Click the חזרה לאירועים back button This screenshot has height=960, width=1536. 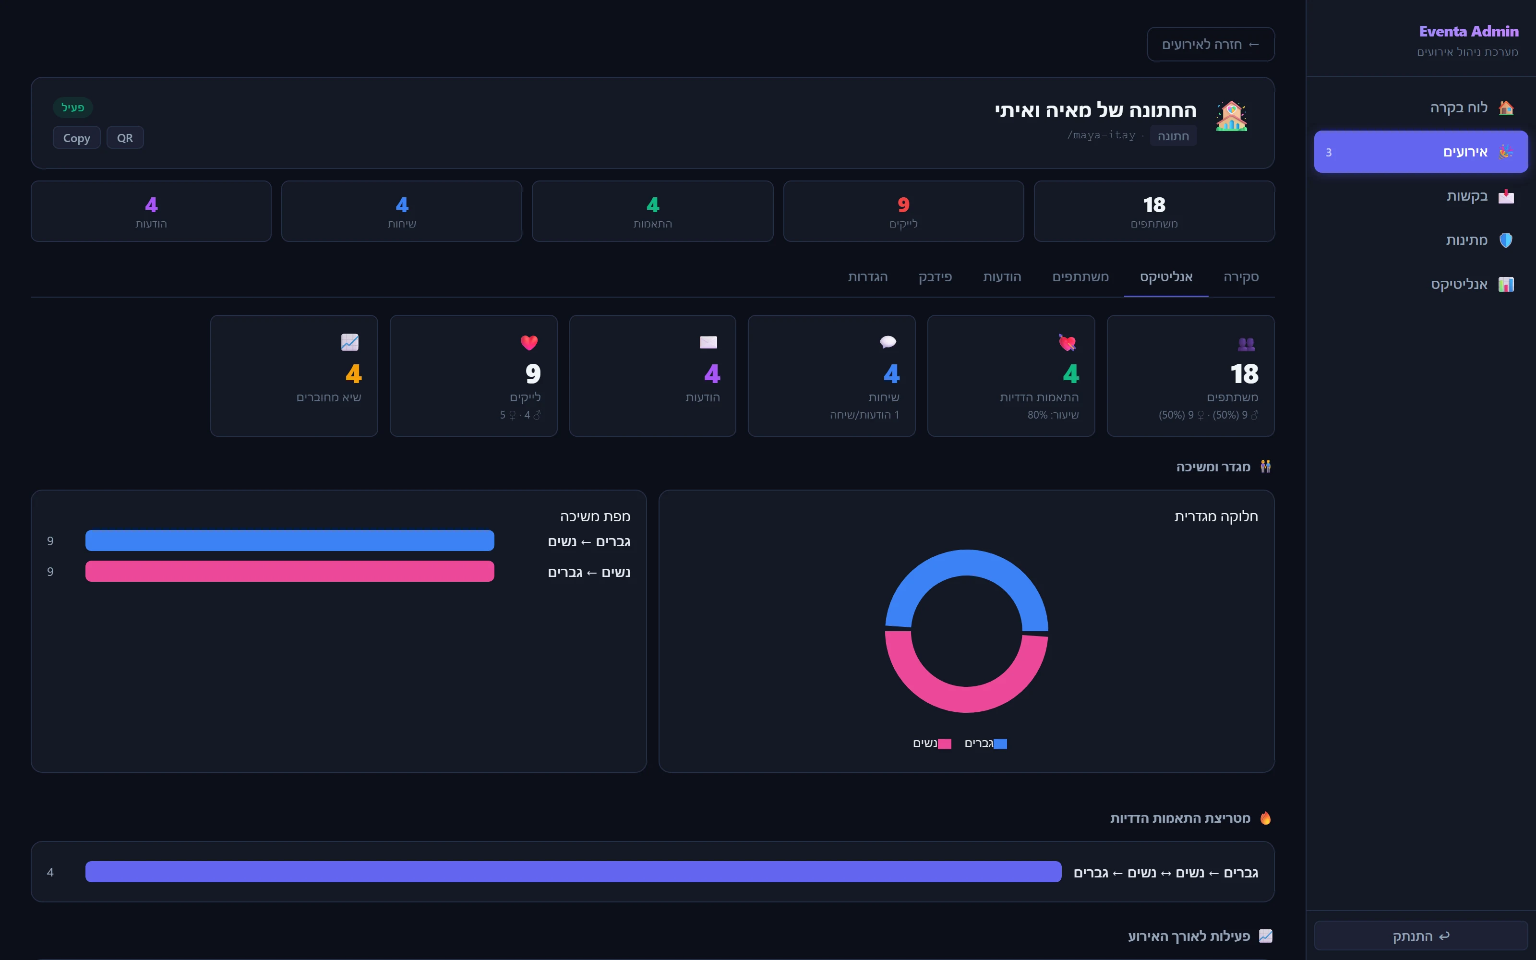tap(1211, 45)
